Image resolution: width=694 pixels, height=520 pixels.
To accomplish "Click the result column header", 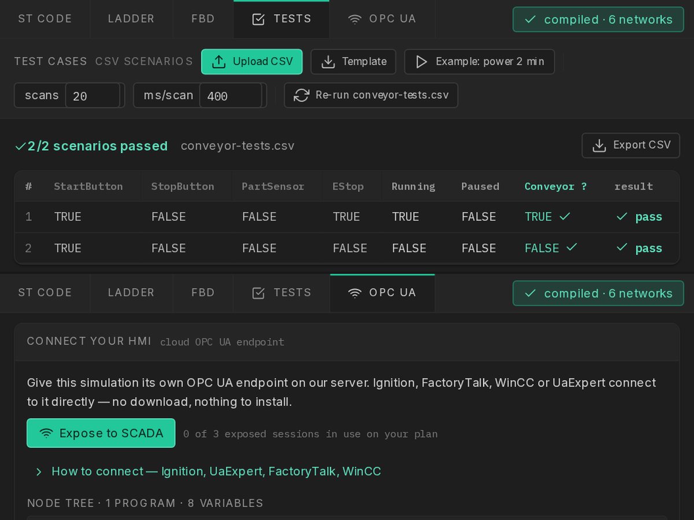I will pyautogui.click(x=634, y=186).
